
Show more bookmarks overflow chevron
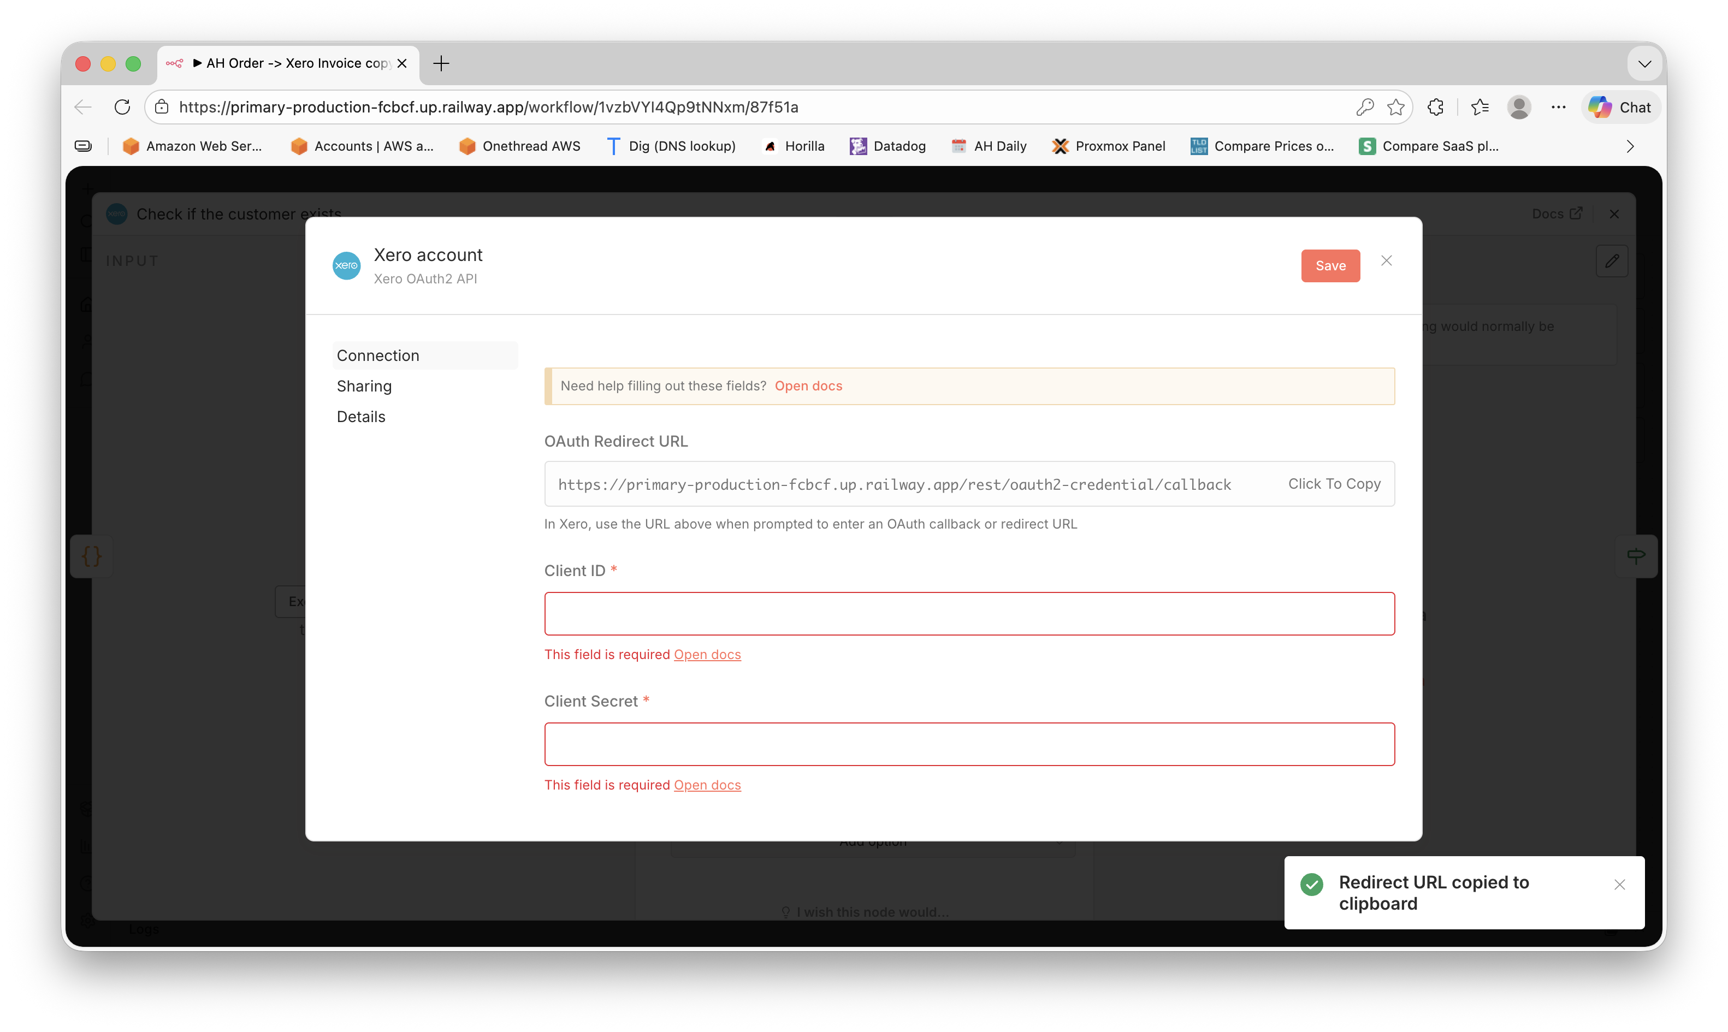[x=1629, y=146]
